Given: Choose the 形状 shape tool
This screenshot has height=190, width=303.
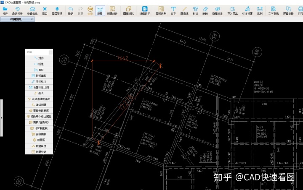Looking at the screenshot, I should coord(195,11).
